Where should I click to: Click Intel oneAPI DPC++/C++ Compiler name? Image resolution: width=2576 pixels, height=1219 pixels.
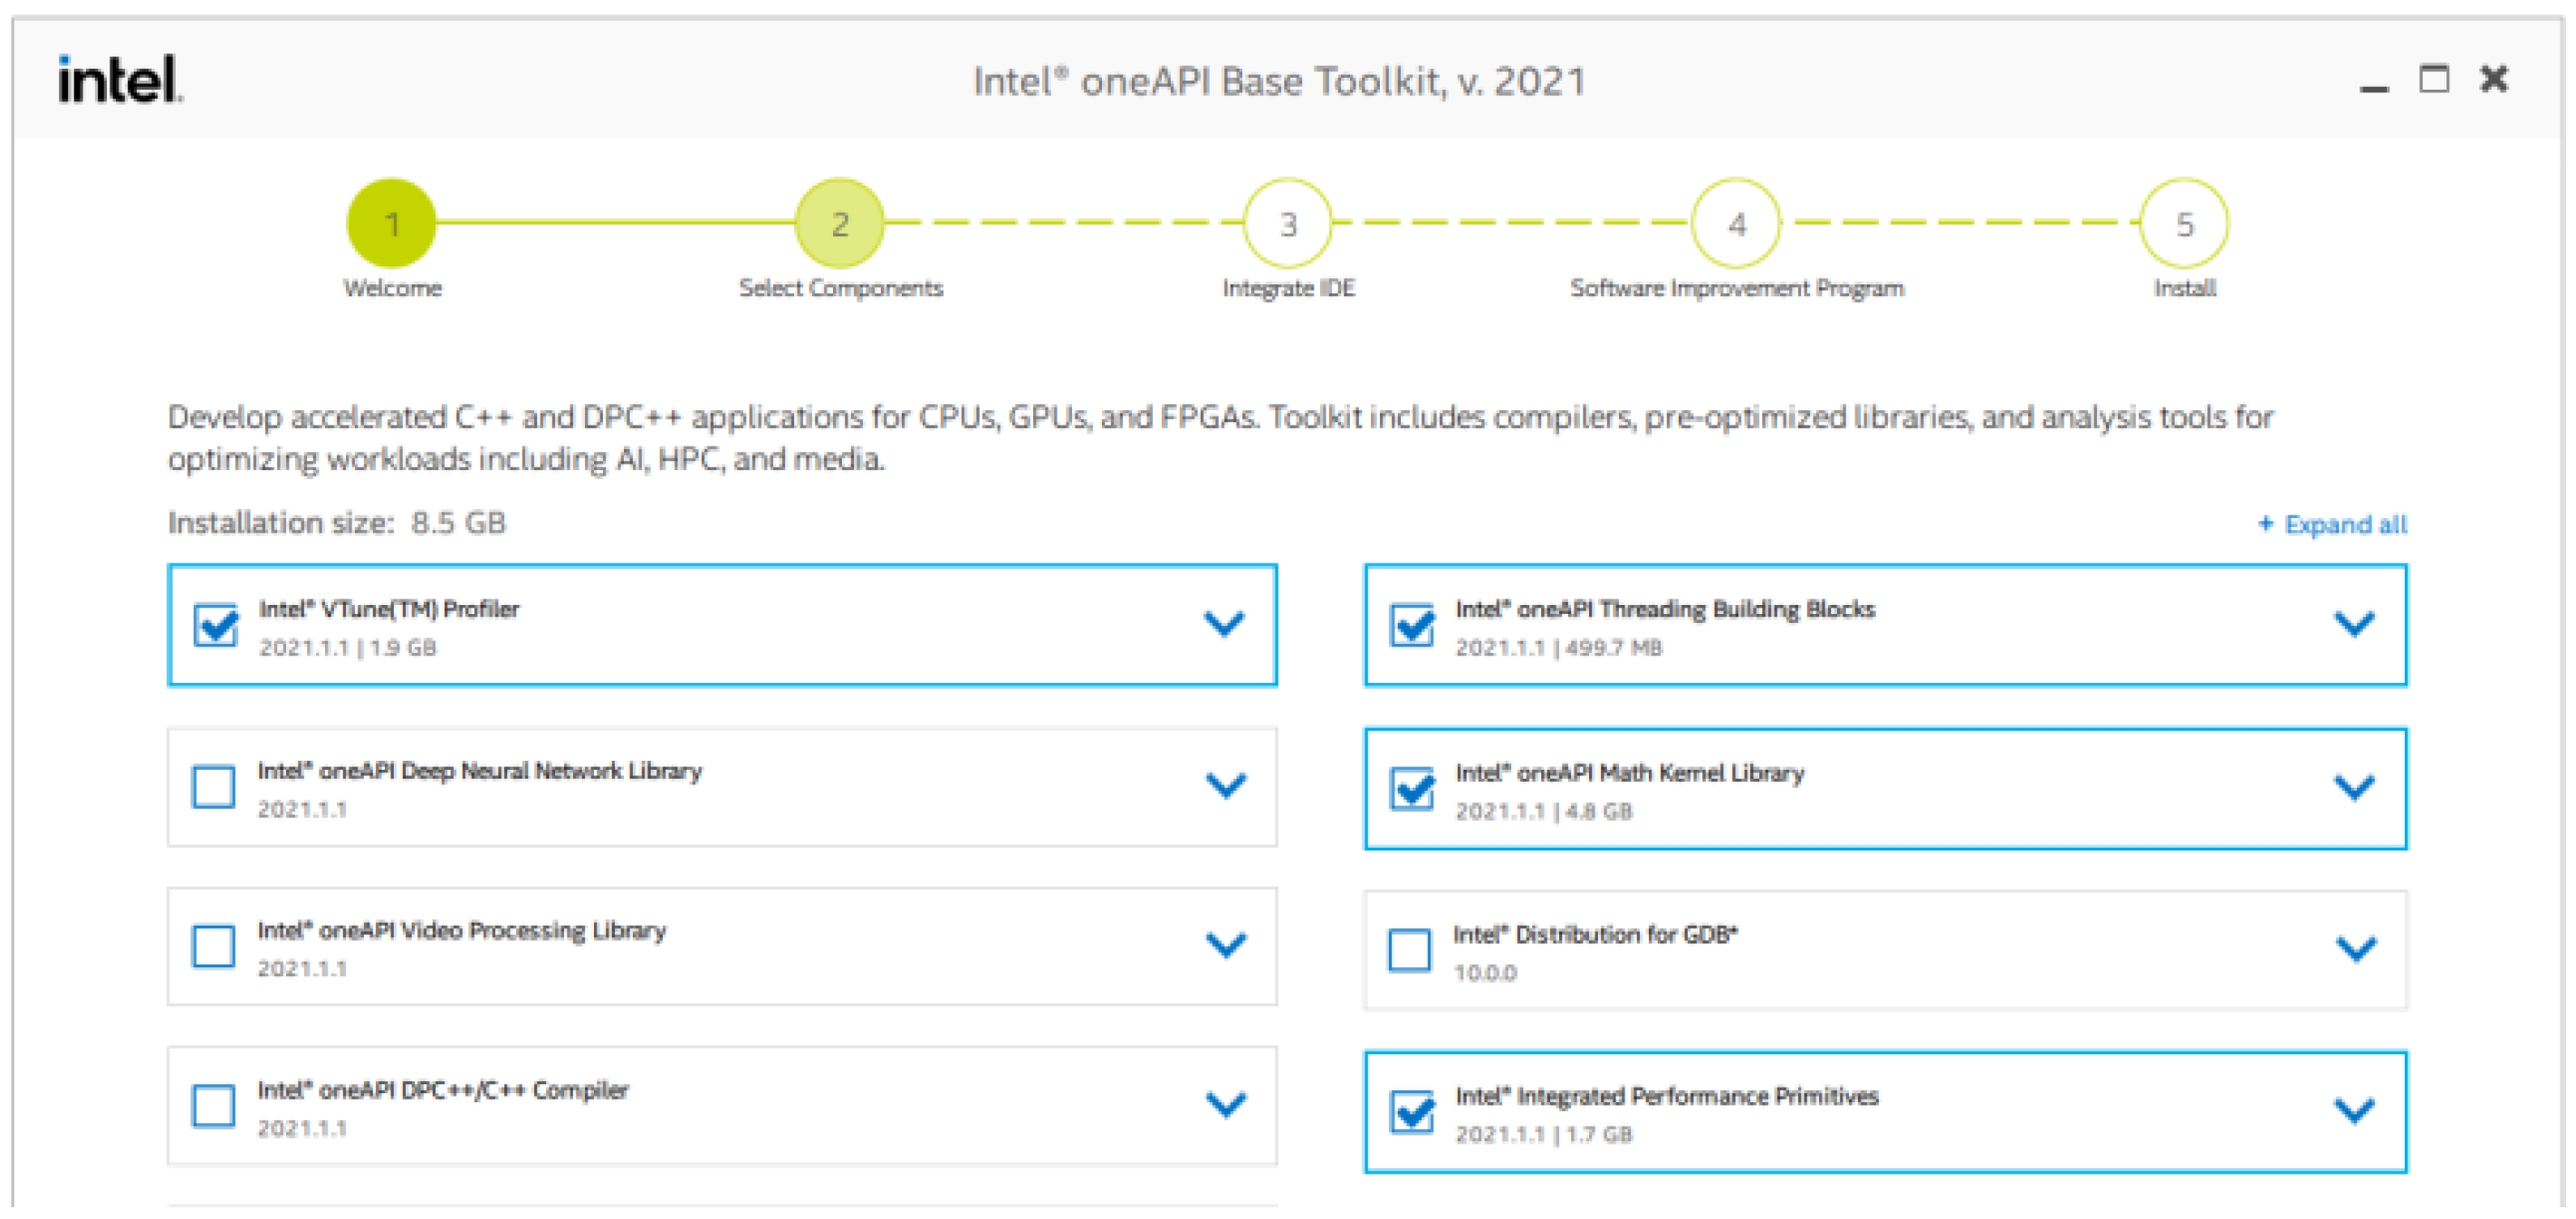pyautogui.click(x=443, y=1090)
